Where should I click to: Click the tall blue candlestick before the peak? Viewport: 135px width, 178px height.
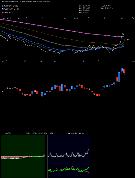pos(119,77)
